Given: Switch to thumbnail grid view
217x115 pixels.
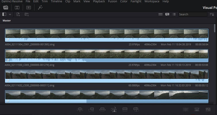Looking at the screenshot, I should pyautogui.click(x=161, y=14).
